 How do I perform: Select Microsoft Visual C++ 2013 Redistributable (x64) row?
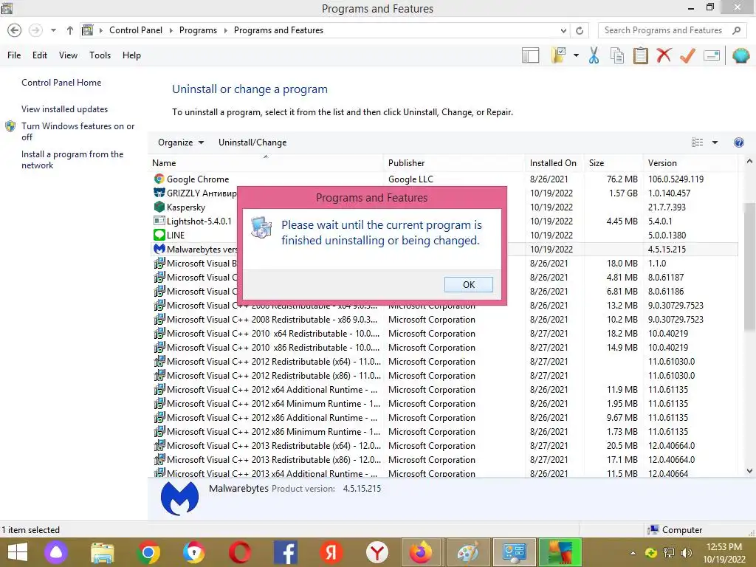(x=445, y=445)
